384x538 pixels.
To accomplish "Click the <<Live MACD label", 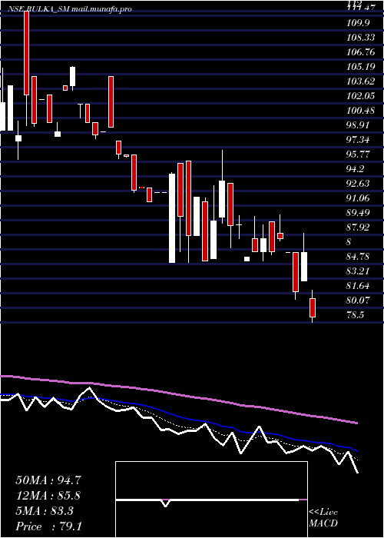I will (x=323, y=518).
